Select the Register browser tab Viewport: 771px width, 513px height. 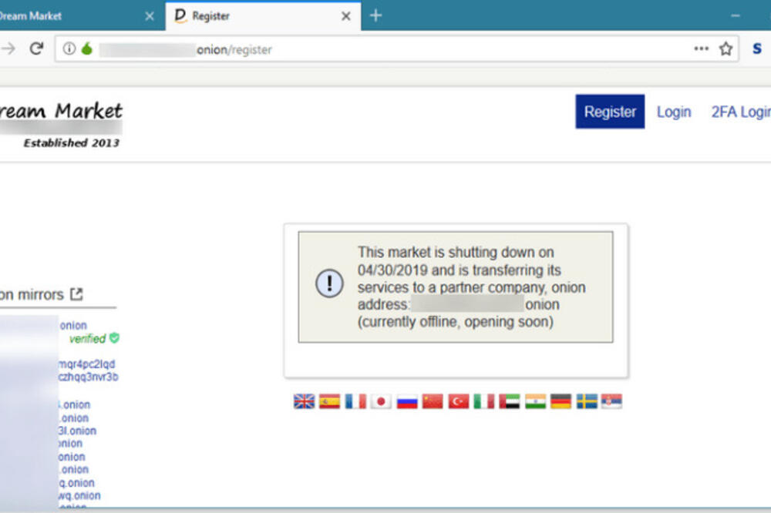click(x=247, y=15)
